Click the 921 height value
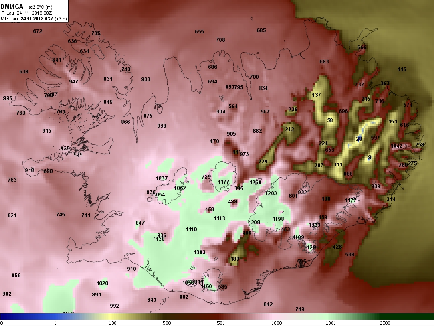 coord(12,216)
